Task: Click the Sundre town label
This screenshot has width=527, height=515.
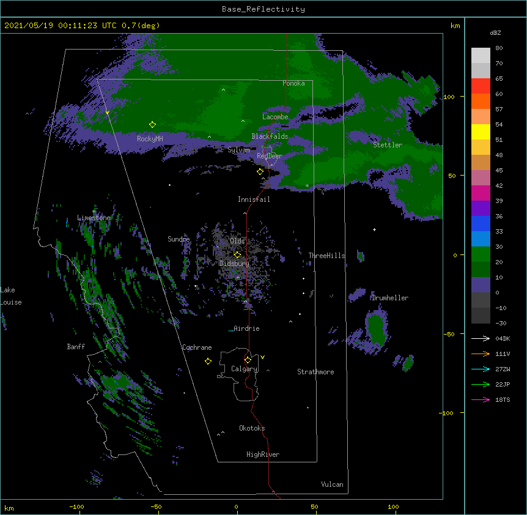Action: [179, 239]
